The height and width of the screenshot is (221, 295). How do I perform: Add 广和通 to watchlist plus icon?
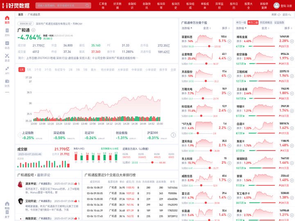point(33,30)
